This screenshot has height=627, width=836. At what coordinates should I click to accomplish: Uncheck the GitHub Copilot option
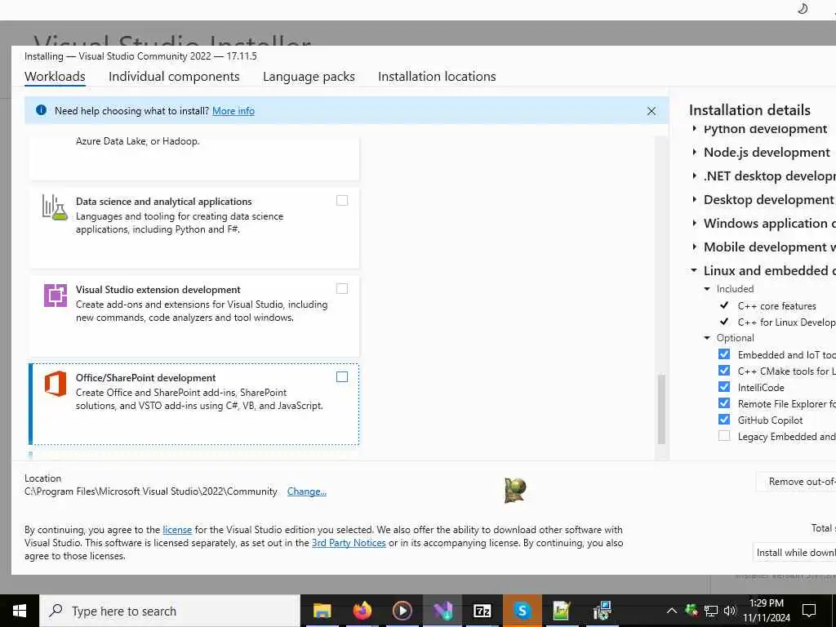724,420
